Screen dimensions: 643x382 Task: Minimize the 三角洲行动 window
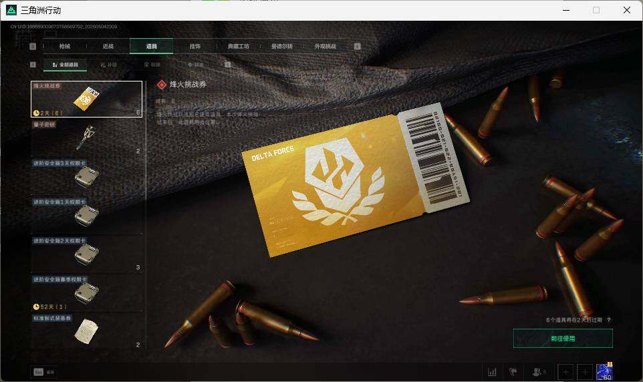(566, 10)
